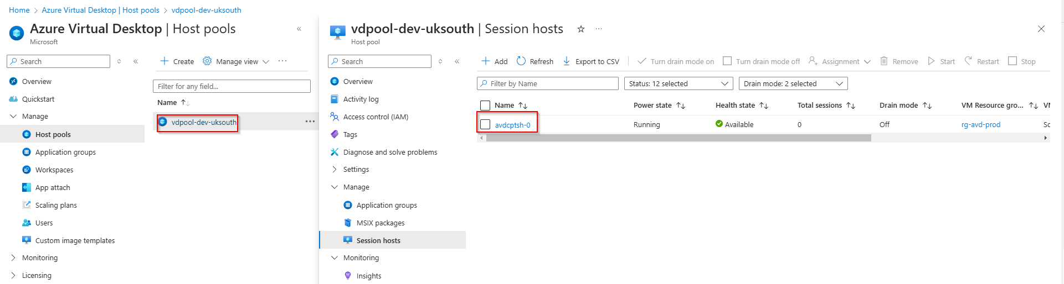
Task: Open the rg-avd-prod resource group link
Action: pos(980,125)
